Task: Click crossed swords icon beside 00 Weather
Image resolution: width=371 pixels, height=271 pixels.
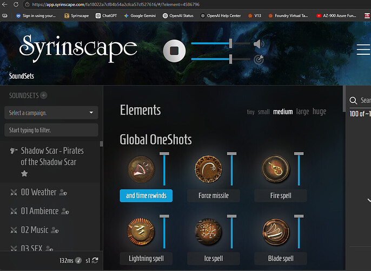Action: pos(14,192)
